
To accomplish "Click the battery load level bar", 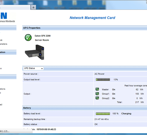I will tap(103, 114).
